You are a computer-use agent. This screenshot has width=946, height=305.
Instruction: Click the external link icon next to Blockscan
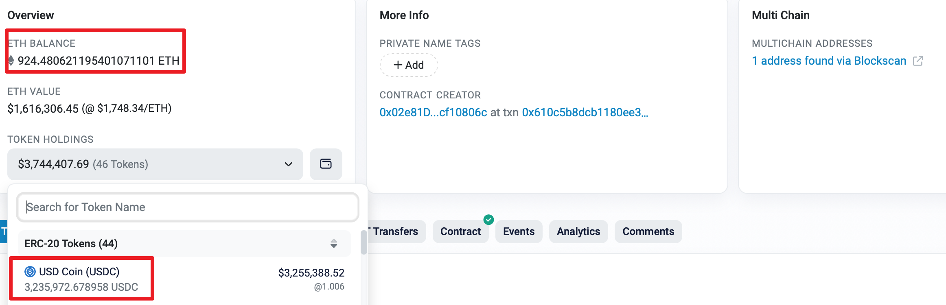918,61
